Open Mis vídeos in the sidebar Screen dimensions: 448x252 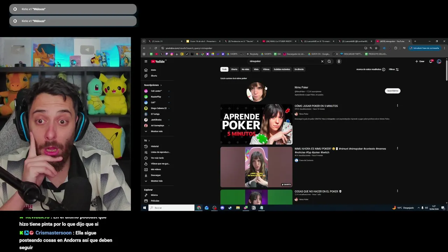pyautogui.click(x=156, y=169)
